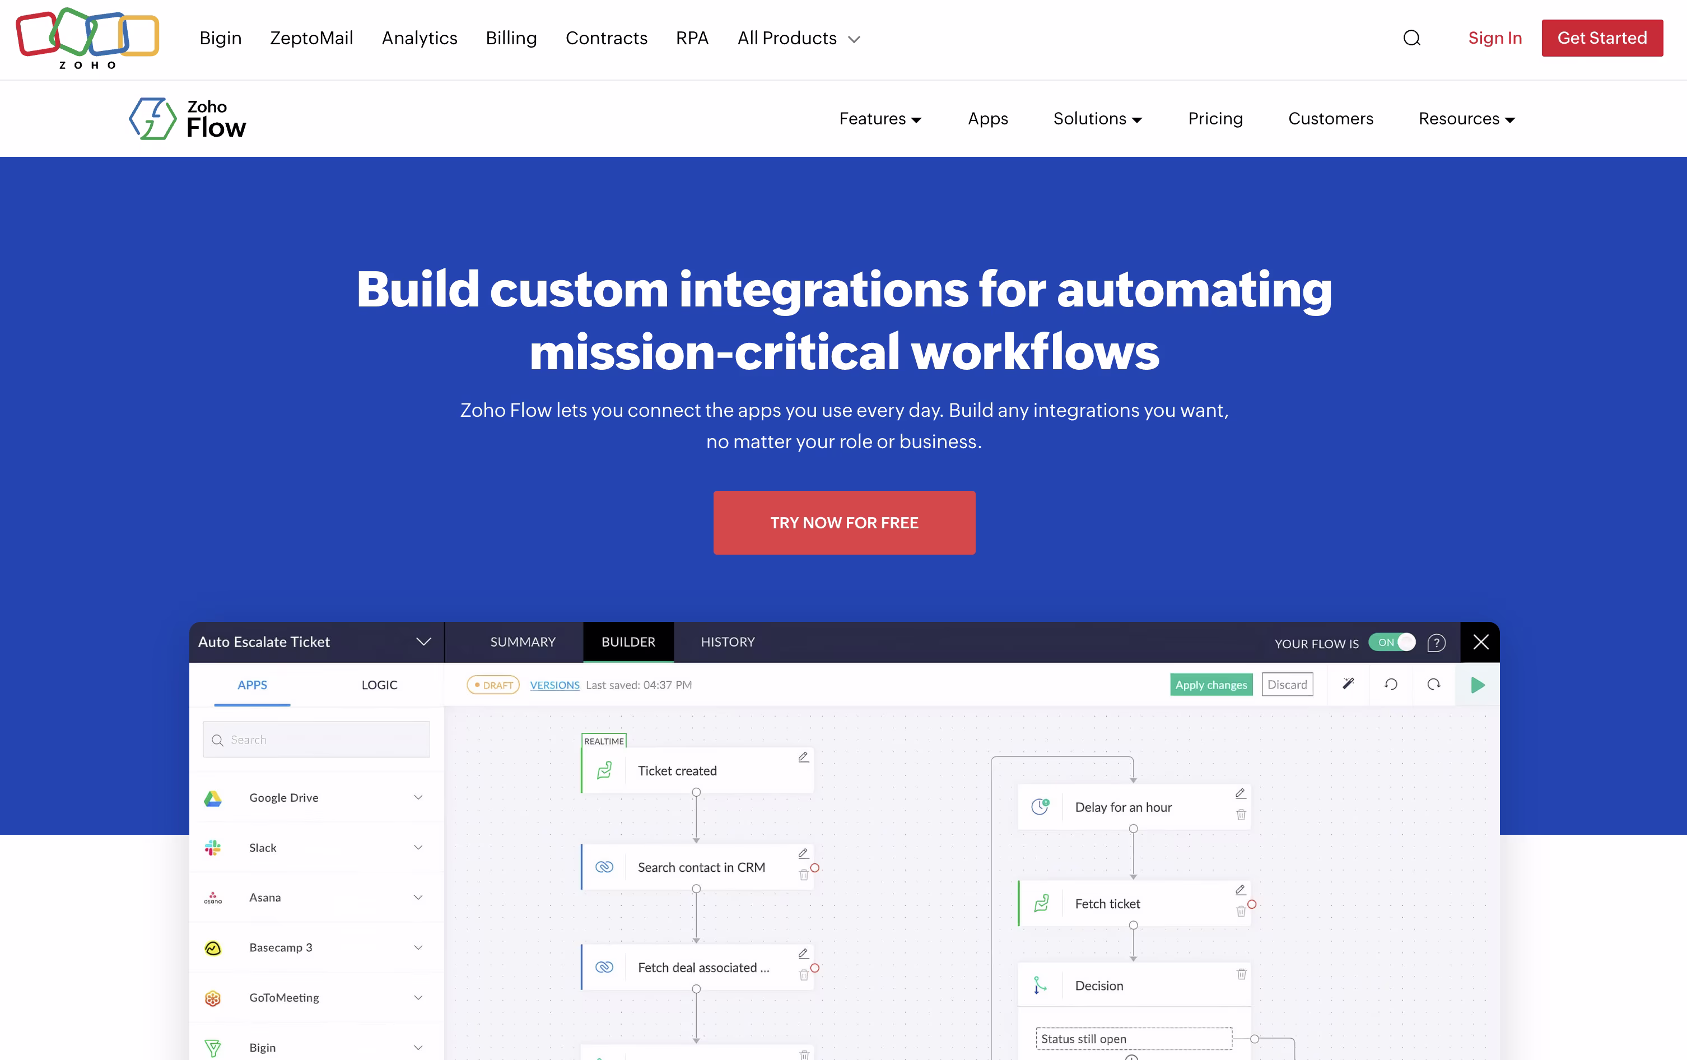Click the Zoho Flow logo

point(187,118)
